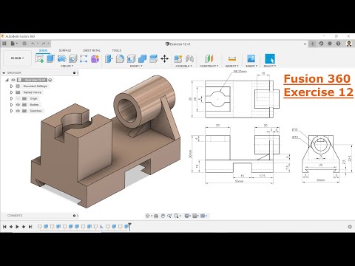The width and height of the screenshot is (355, 266).
Task: Play the design timeline
Action: coord(17,227)
